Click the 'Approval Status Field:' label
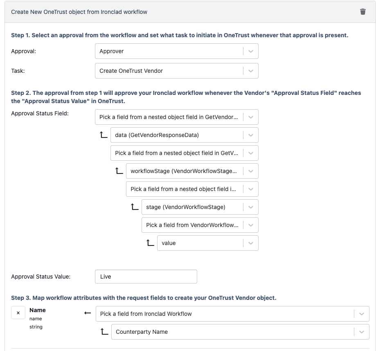The width and height of the screenshot is (376, 351). [40, 113]
